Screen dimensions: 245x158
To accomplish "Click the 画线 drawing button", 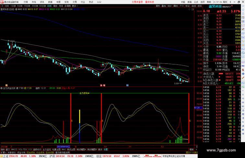I will tap(176, 6).
